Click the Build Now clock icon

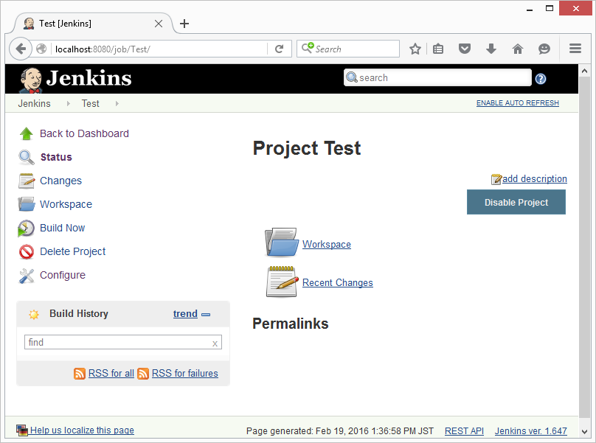(x=26, y=229)
